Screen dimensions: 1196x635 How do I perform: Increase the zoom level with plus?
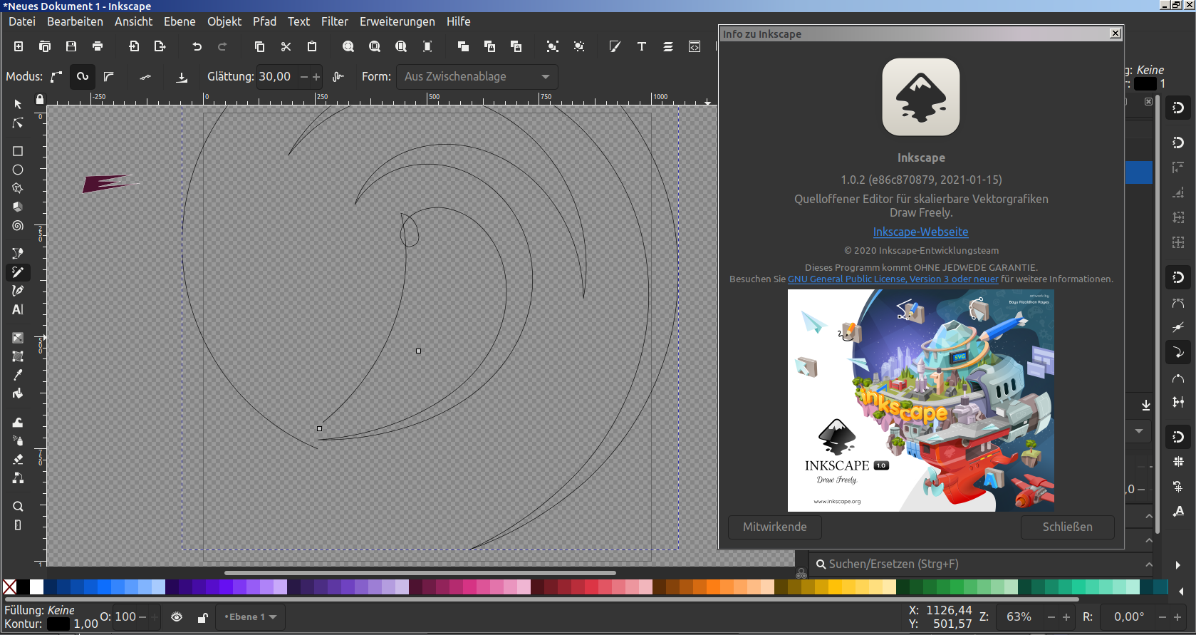point(1066,617)
